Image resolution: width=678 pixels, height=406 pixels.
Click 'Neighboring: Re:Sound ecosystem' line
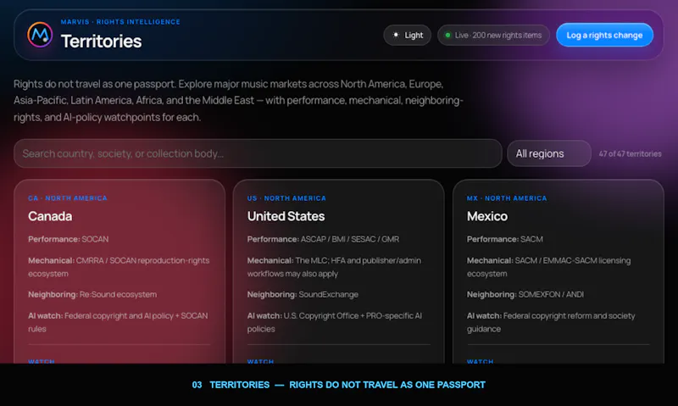click(92, 294)
